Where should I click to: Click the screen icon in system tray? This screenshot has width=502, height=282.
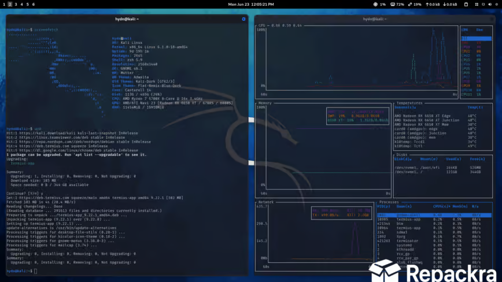point(483,5)
